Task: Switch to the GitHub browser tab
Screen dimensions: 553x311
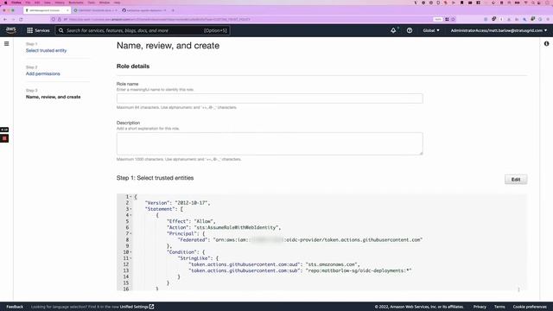Action: pyautogui.click(x=144, y=10)
